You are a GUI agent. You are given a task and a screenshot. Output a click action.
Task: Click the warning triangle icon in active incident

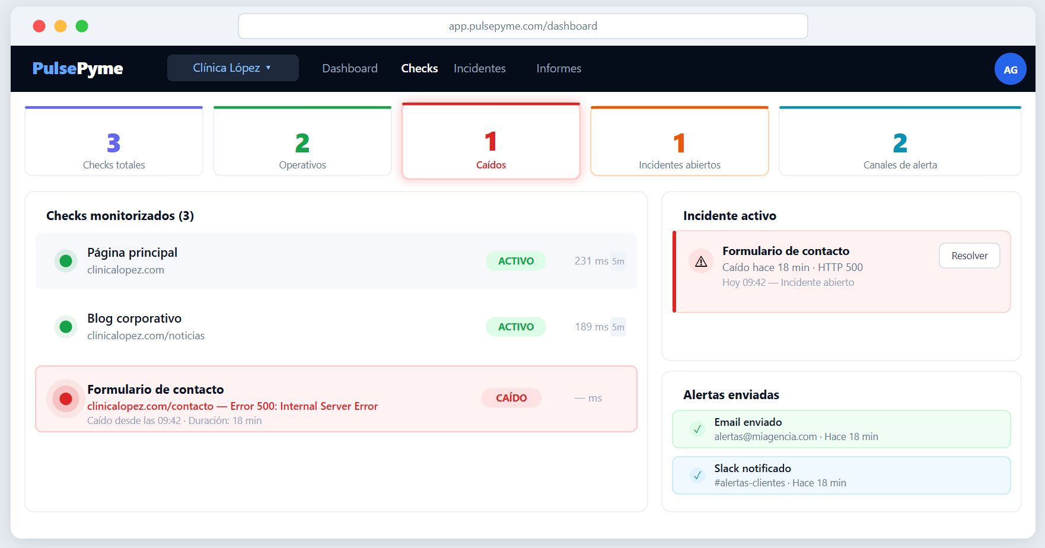coord(701,262)
